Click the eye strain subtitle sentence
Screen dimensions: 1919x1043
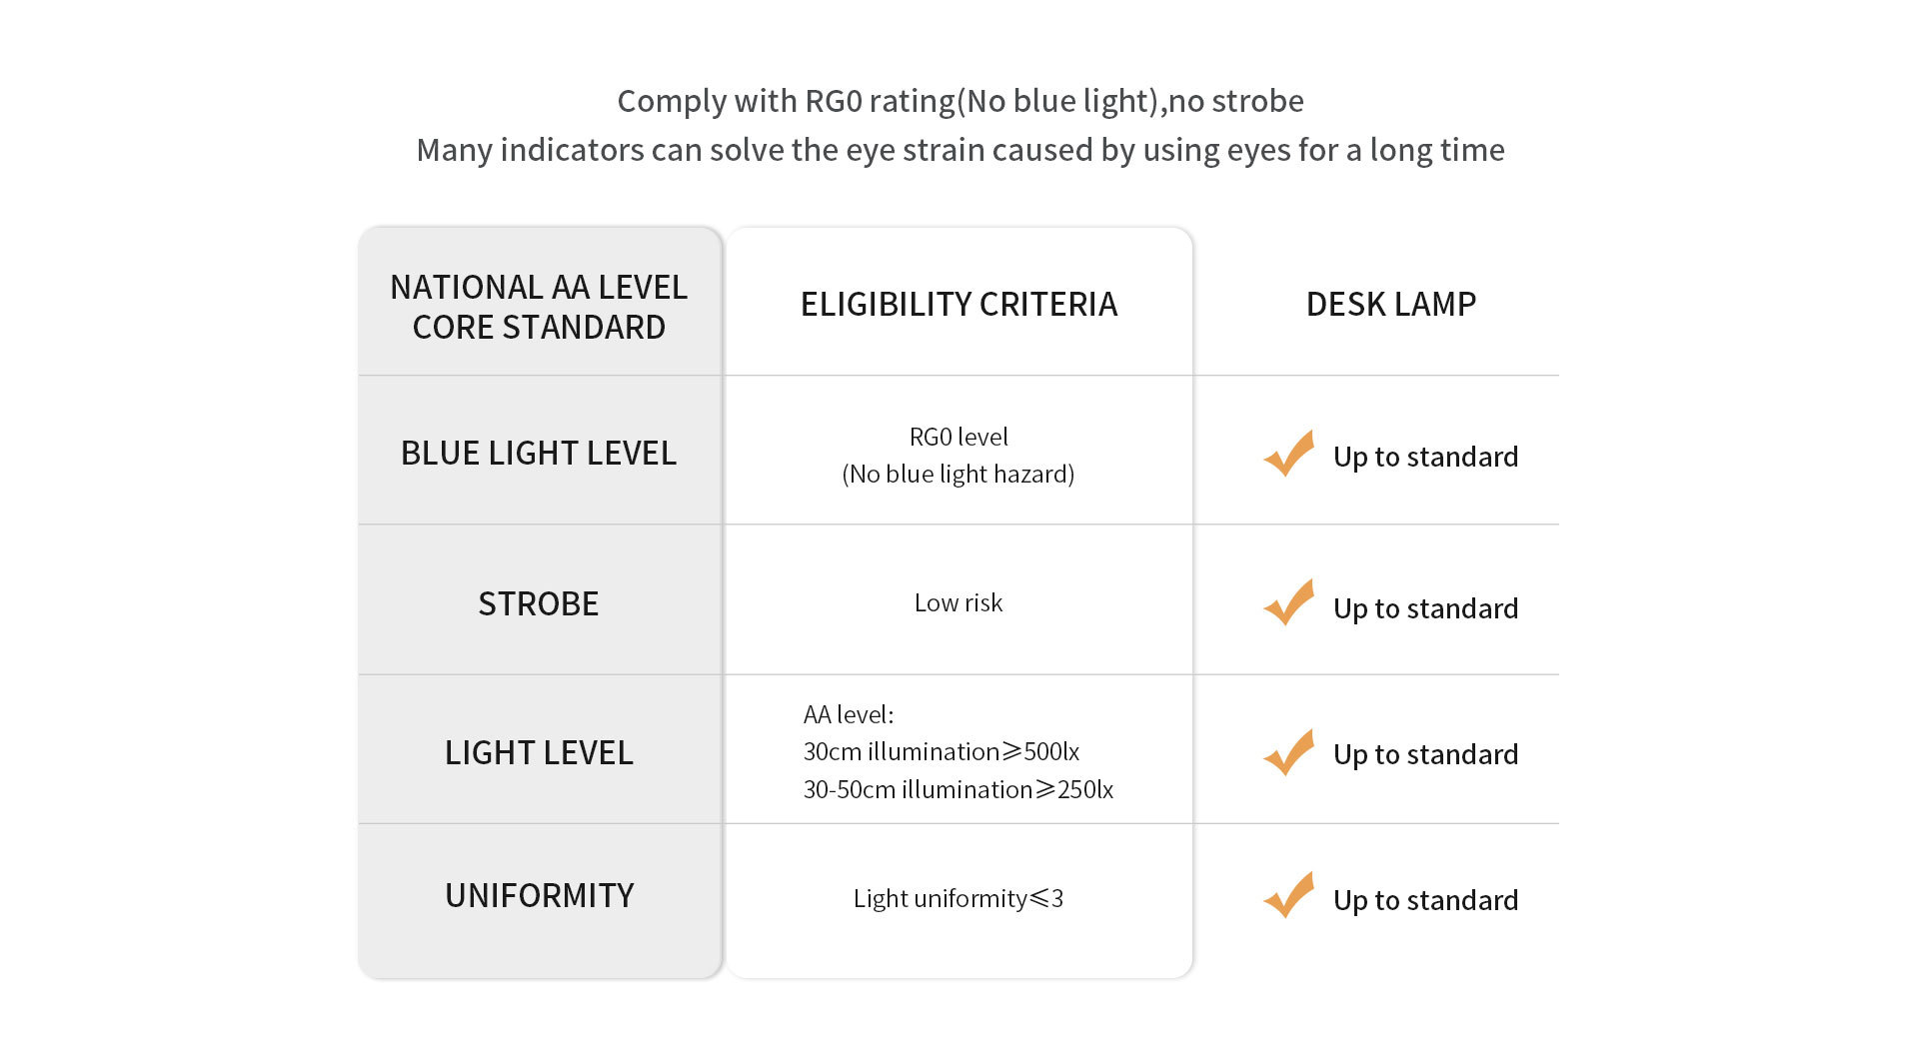pyautogui.click(x=960, y=150)
